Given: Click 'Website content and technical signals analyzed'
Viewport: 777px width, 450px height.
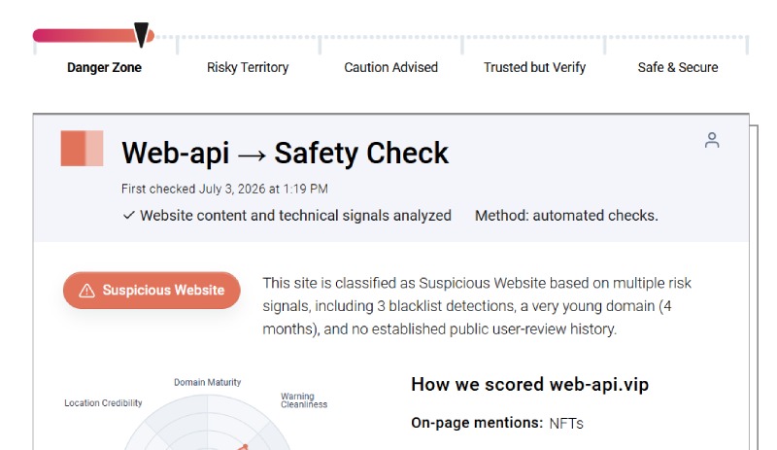Looking at the screenshot, I should point(295,216).
